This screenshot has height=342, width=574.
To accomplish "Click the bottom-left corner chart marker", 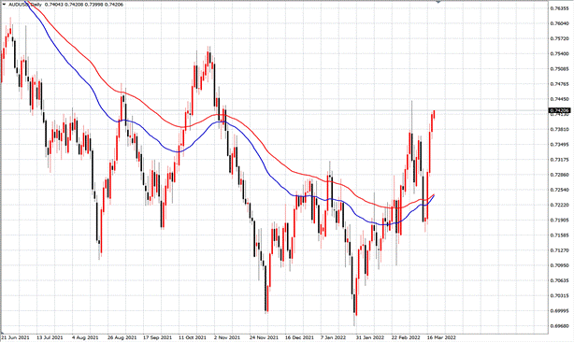I will pos(2,332).
